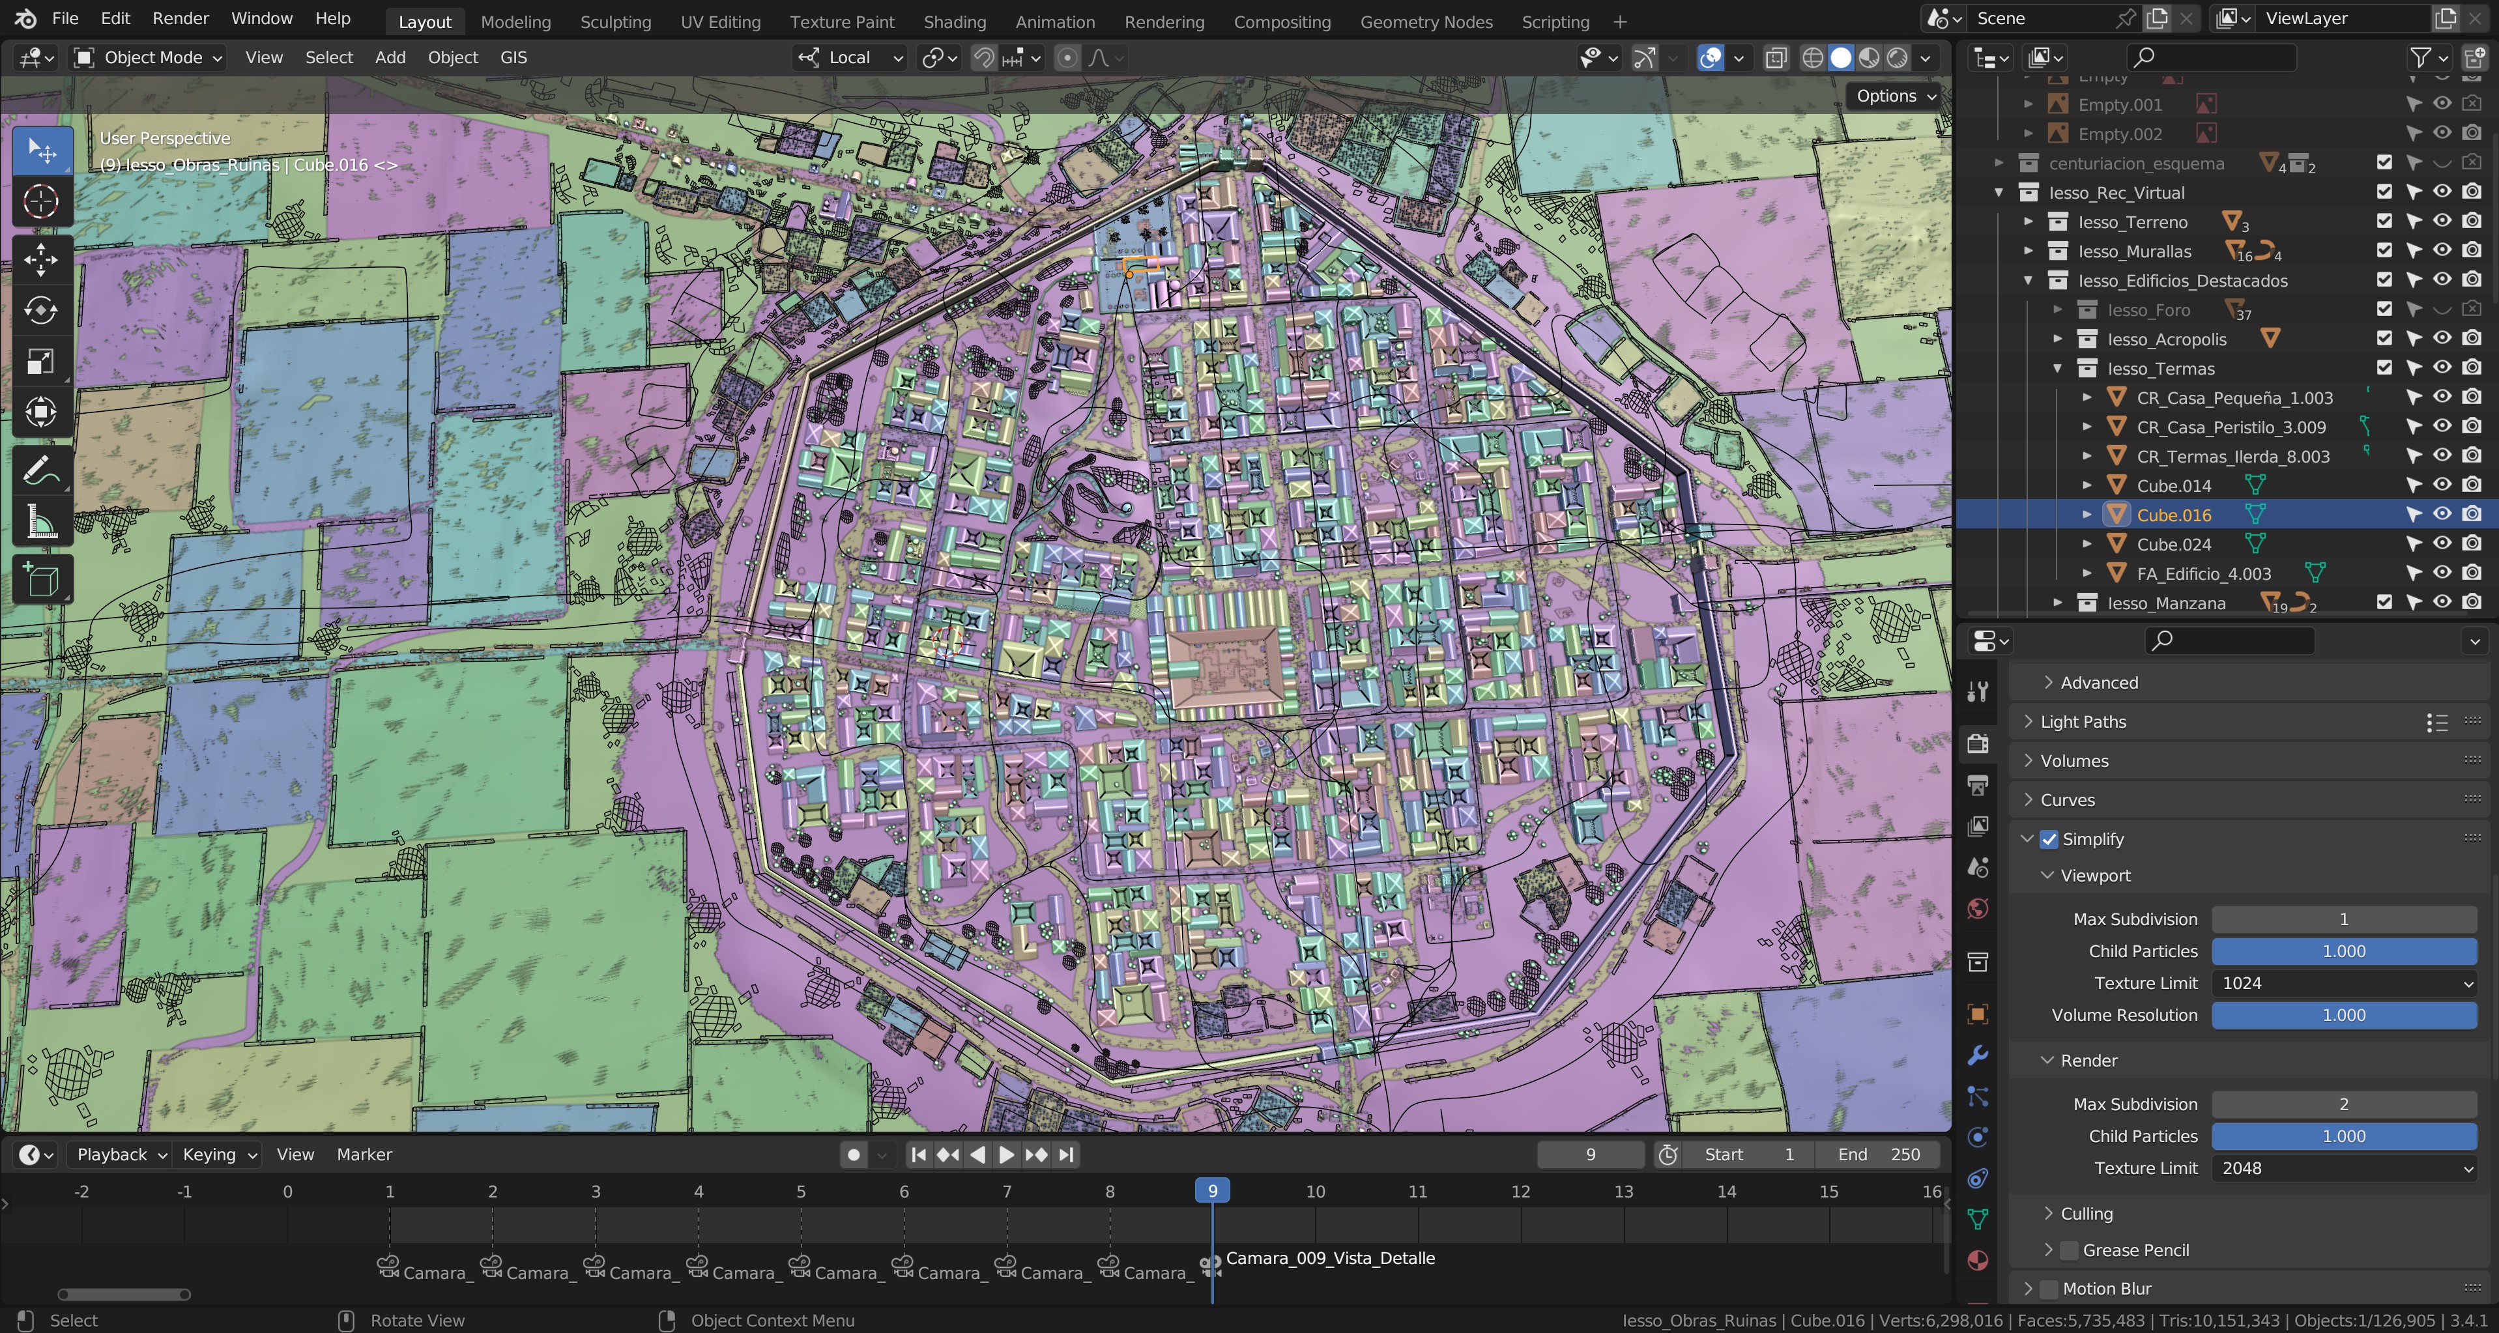2499x1333 pixels.
Task: Expand the Light Paths panel
Action: coord(2083,722)
